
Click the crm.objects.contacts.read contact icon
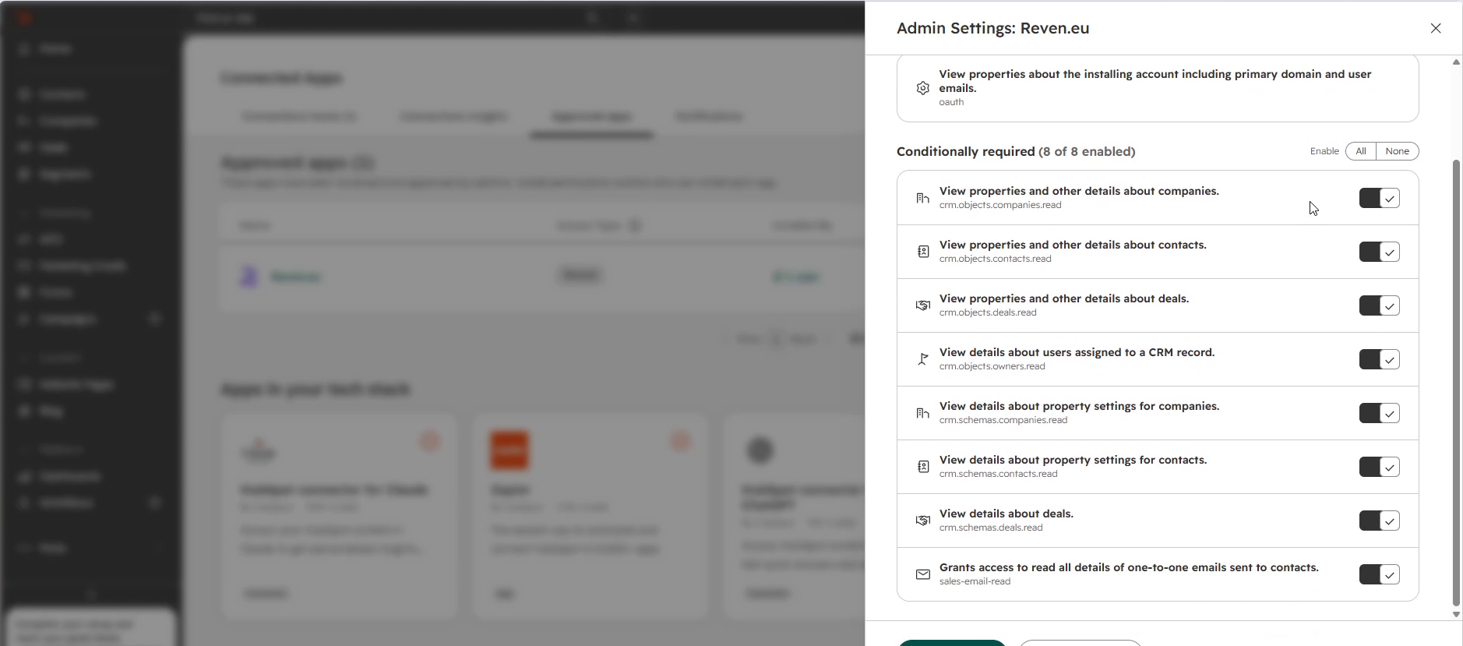923,252
